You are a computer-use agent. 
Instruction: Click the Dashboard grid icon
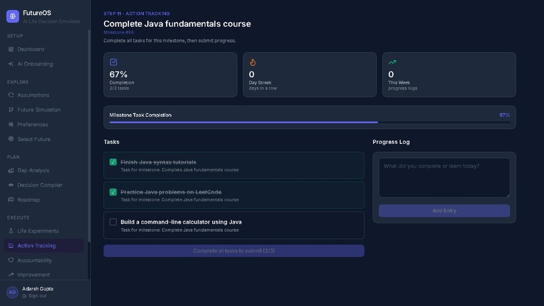point(11,49)
